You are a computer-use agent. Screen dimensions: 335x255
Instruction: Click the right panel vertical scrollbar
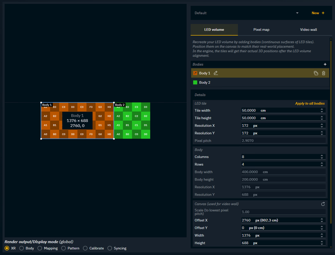(331, 132)
